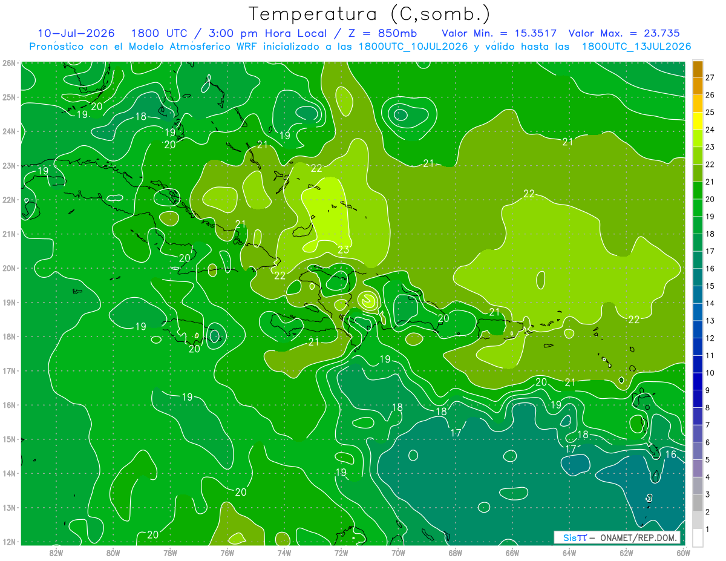Click the purple colorbar segment between 5 and 6
Image resolution: width=726 pixels, height=561 pixels.
[698, 451]
